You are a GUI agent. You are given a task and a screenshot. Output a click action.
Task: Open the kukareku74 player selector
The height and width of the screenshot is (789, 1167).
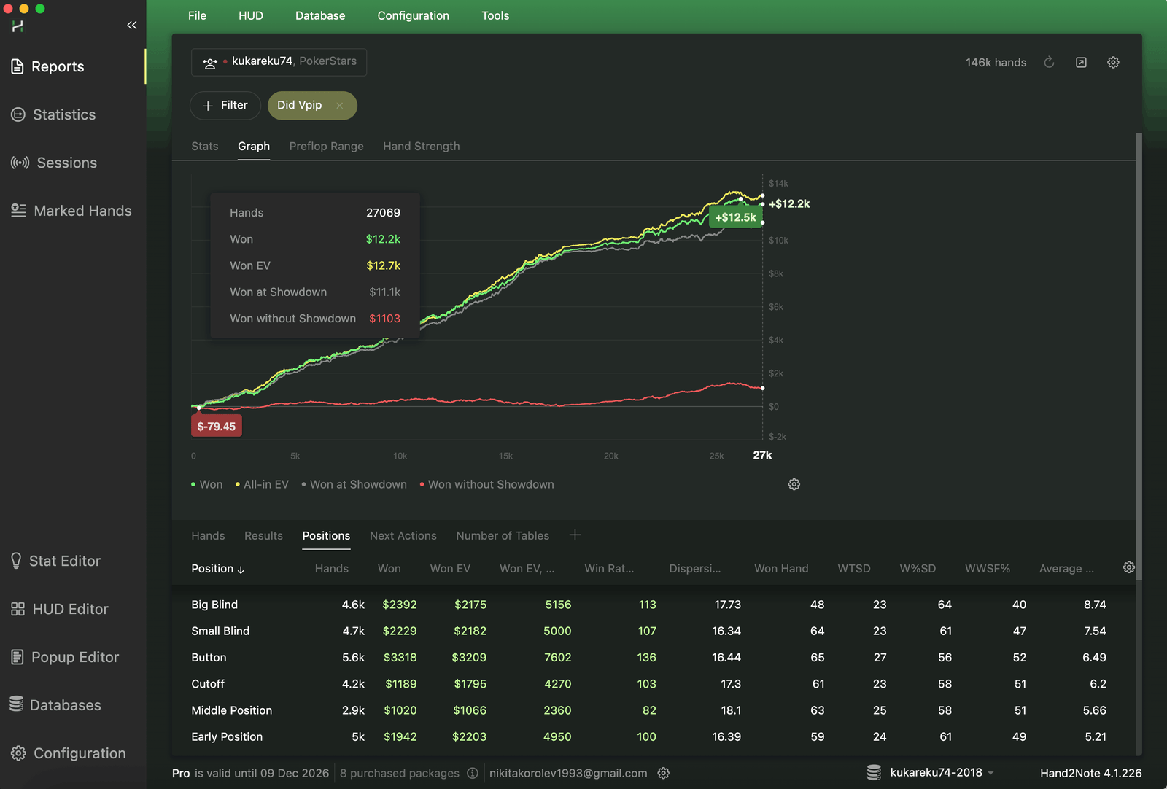pyautogui.click(x=279, y=62)
